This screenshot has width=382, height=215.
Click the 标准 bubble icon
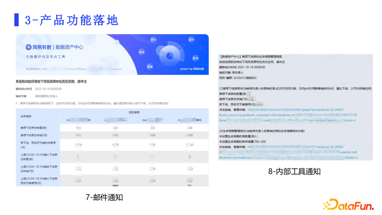point(142,52)
